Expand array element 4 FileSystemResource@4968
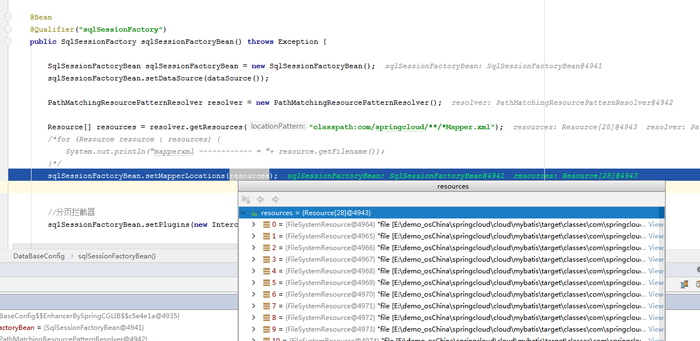Screen dimensions: 700x341 coord(254,271)
